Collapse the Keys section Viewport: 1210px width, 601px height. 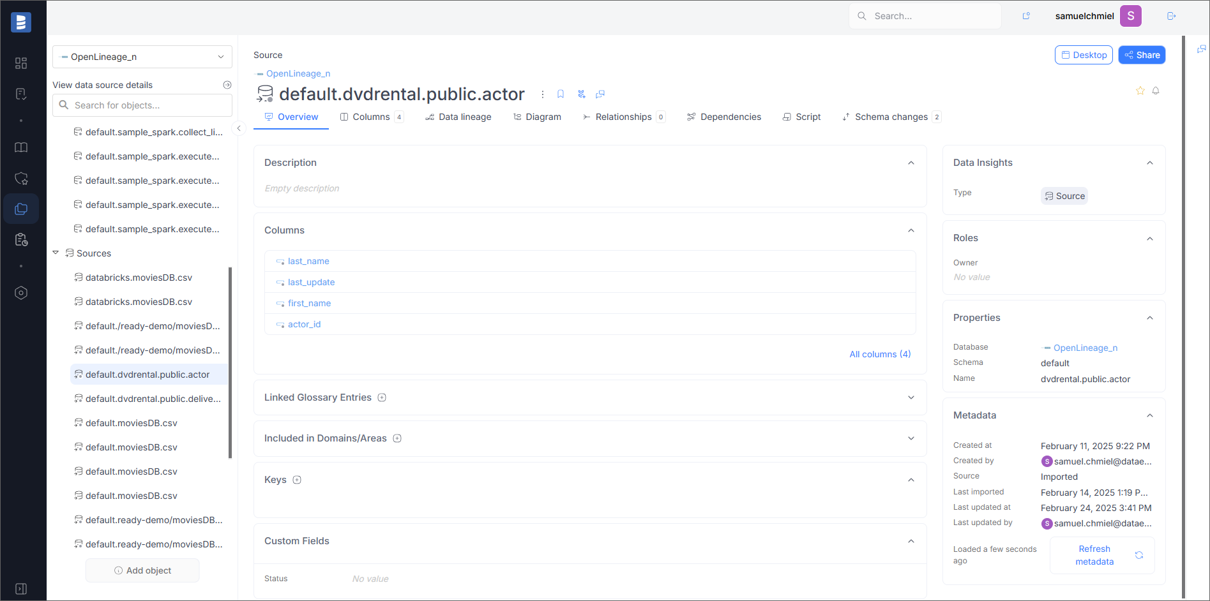pos(911,480)
